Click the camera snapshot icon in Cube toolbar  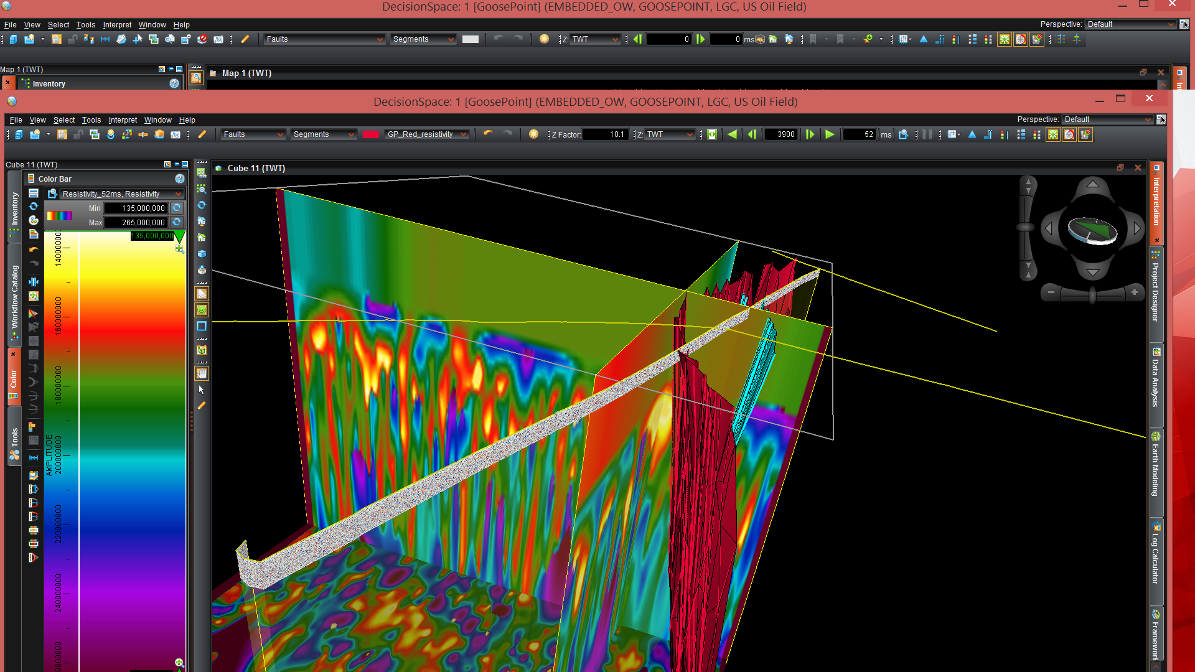point(176,134)
